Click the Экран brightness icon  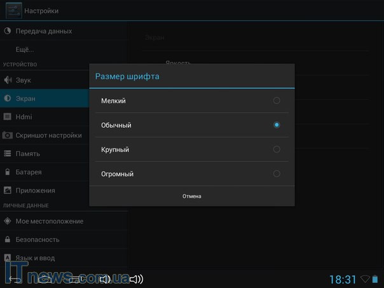[8, 99]
